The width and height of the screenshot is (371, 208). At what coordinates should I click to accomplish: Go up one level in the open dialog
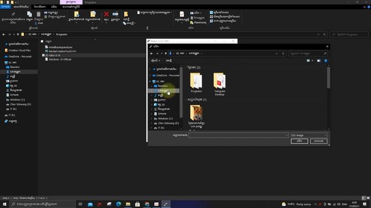[x=166, y=54]
